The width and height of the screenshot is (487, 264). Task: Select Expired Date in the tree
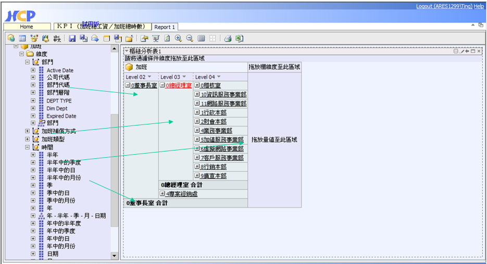(61, 116)
